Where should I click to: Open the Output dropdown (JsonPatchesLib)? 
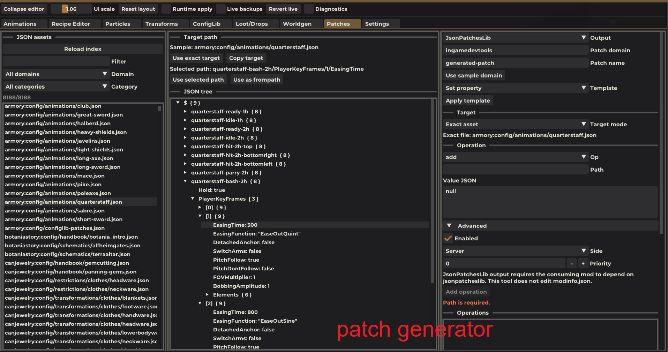click(x=516, y=38)
